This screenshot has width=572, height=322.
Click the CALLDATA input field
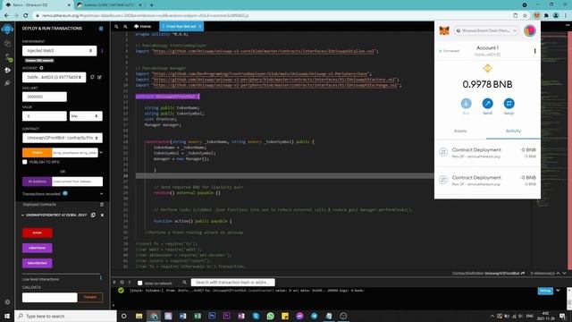tap(50, 297)
